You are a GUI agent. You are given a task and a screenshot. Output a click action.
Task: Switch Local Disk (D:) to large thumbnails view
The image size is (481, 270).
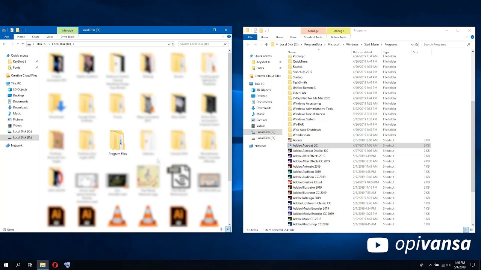click(x=228, y=229)
